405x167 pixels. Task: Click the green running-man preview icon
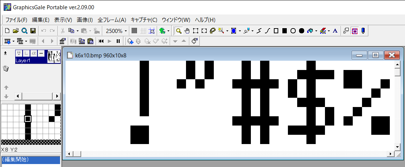click(162, 31)
